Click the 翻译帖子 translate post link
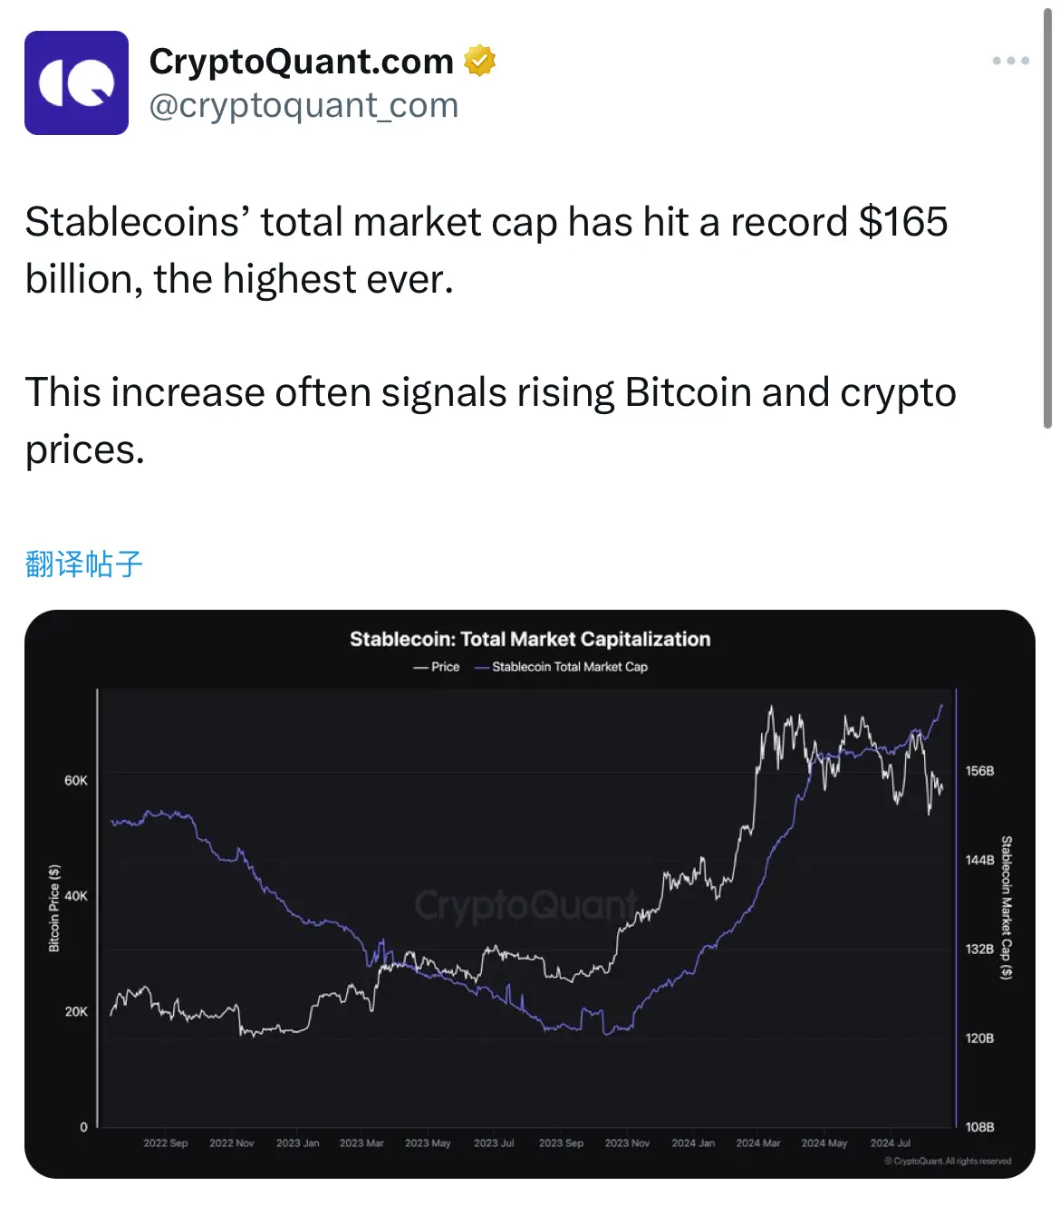The image size is (1060, 1215). [x=84, y=564]
